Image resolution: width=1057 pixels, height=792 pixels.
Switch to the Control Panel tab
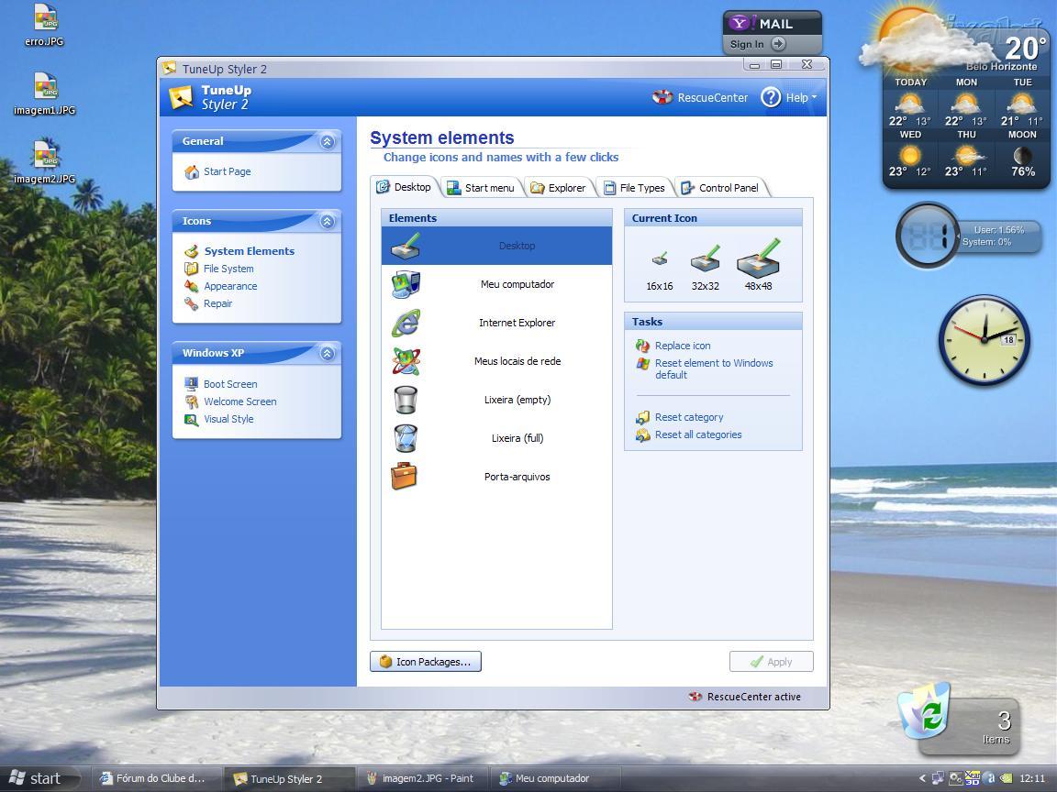click(720, 188)
